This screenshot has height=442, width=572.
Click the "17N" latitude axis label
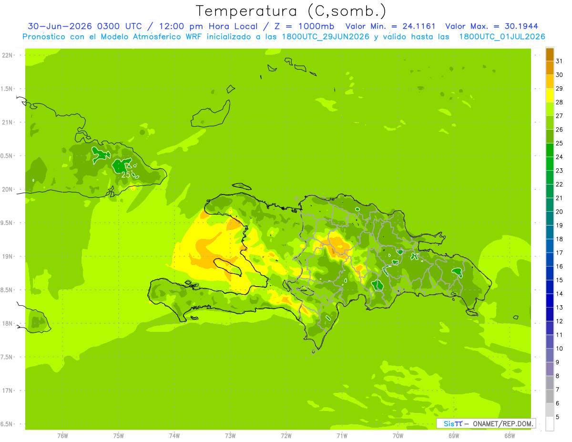pos(8,391)
